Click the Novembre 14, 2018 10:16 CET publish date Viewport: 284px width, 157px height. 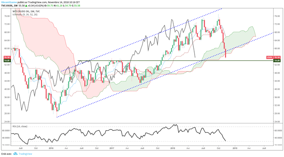[x=64, y=2]
